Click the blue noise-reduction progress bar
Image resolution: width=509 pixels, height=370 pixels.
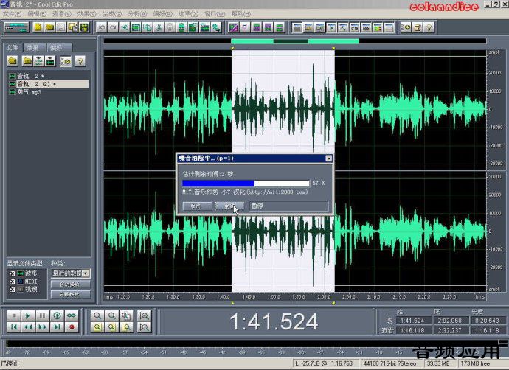pyautogui.click(x=246, y=184)
